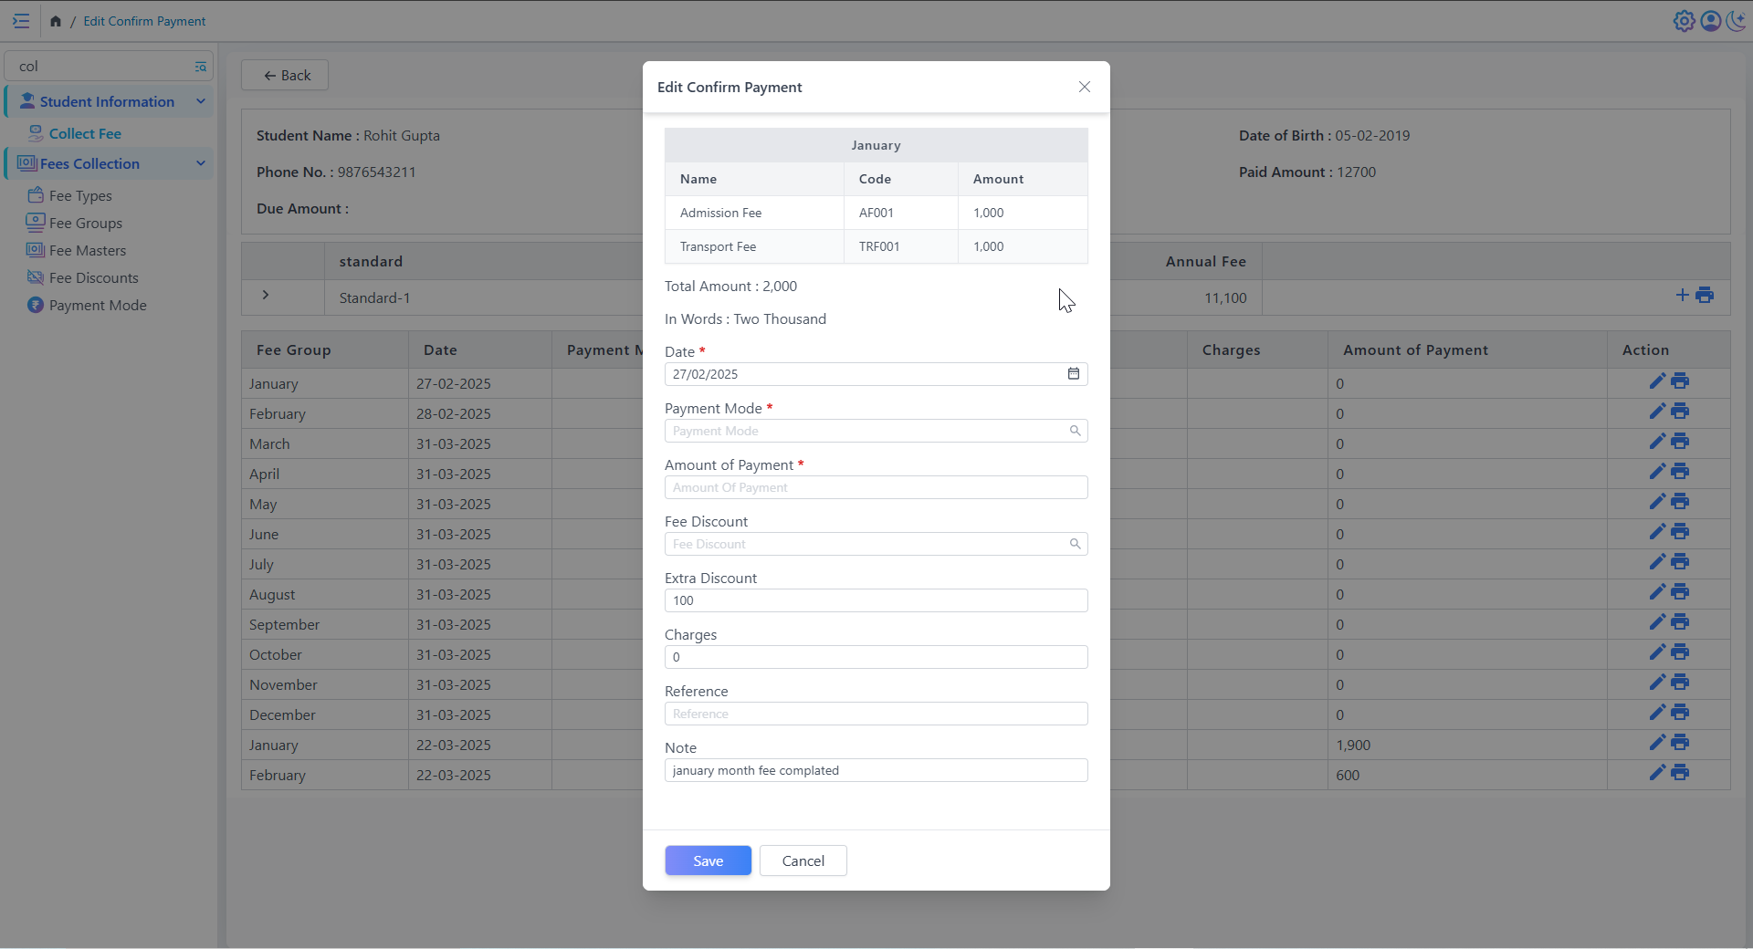
Task: Open the Payment Mode dropdown
Action: pos(875,431)
